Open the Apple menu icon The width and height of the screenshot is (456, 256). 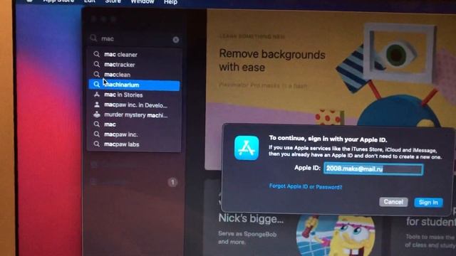tap(29, 1)
